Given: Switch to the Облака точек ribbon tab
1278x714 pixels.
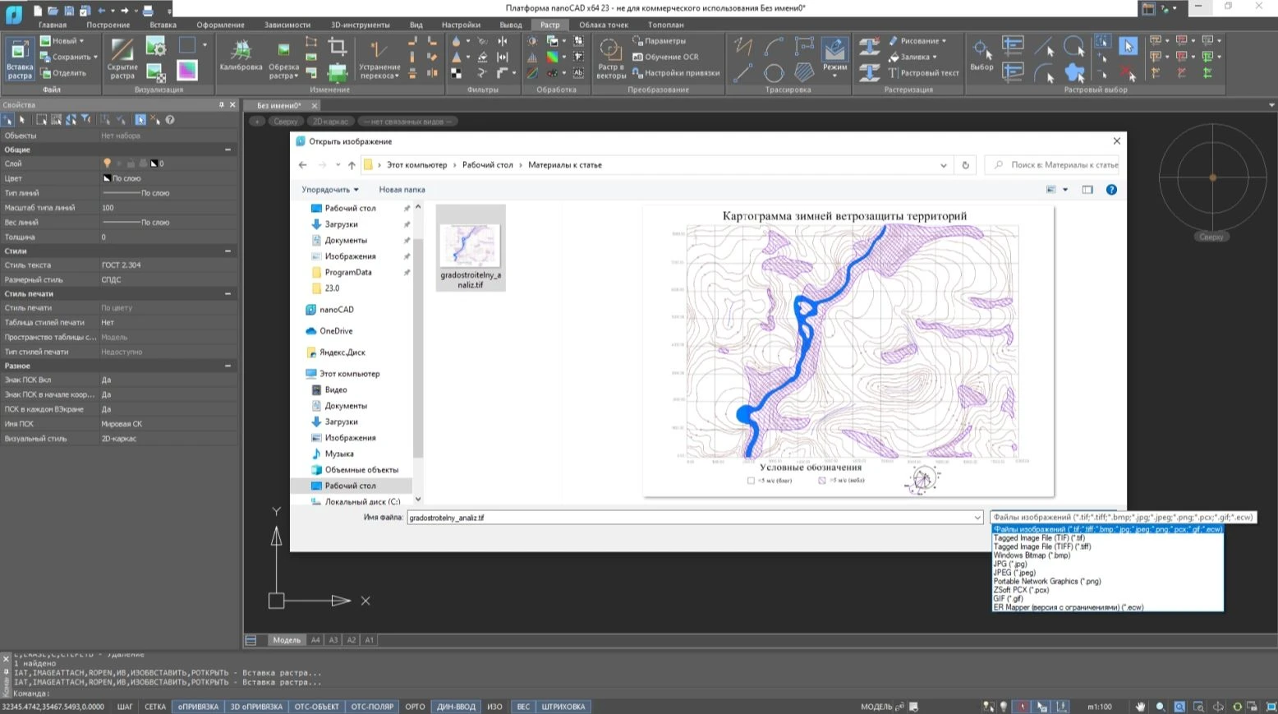Looking at the screenshot, I should click(x=603, y=25).
